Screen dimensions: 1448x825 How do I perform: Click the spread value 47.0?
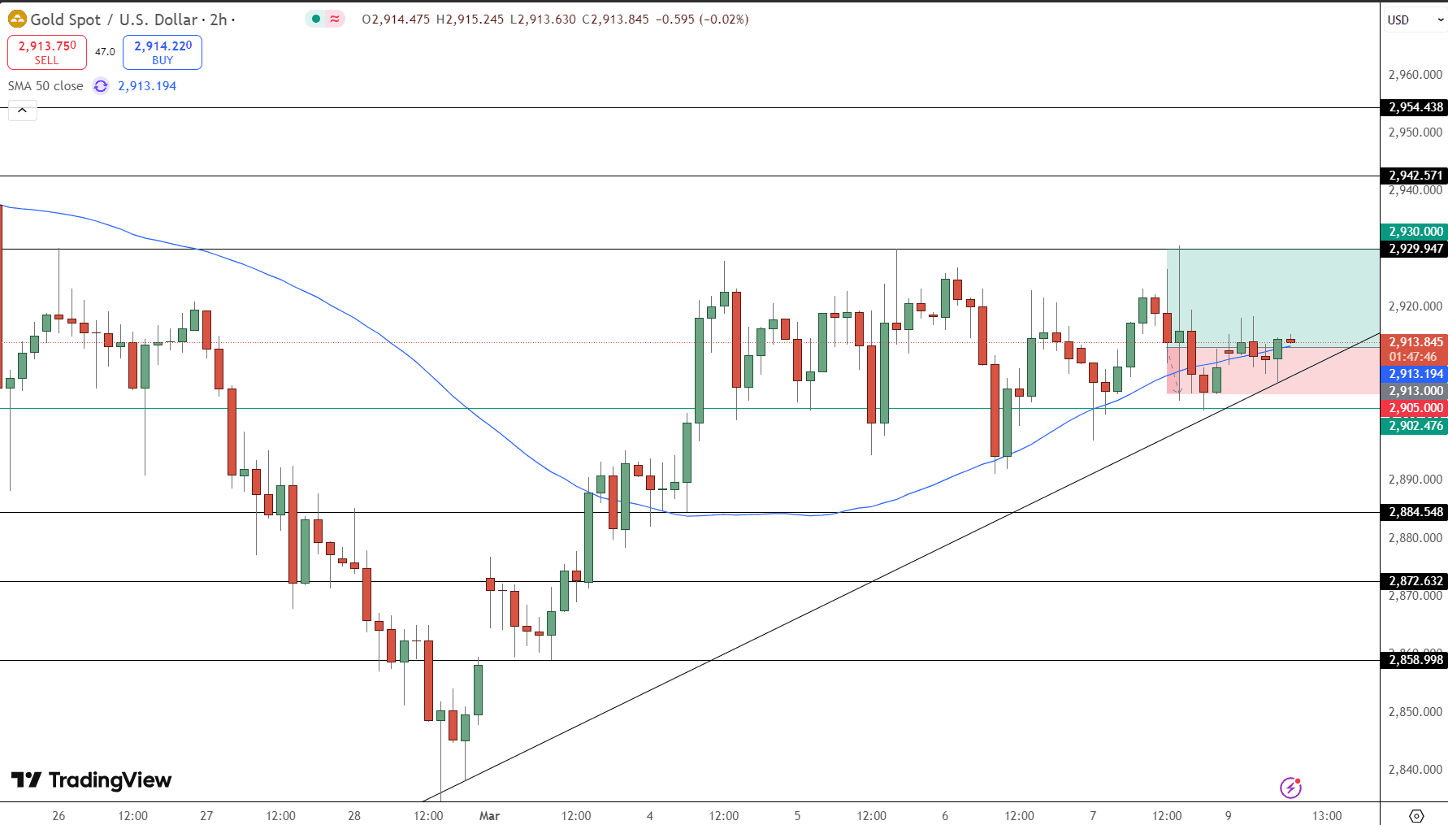pos(105,52)
